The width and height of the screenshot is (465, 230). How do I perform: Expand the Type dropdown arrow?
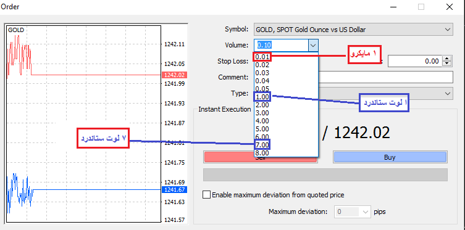pyautogui.click(x=448, y=94)
